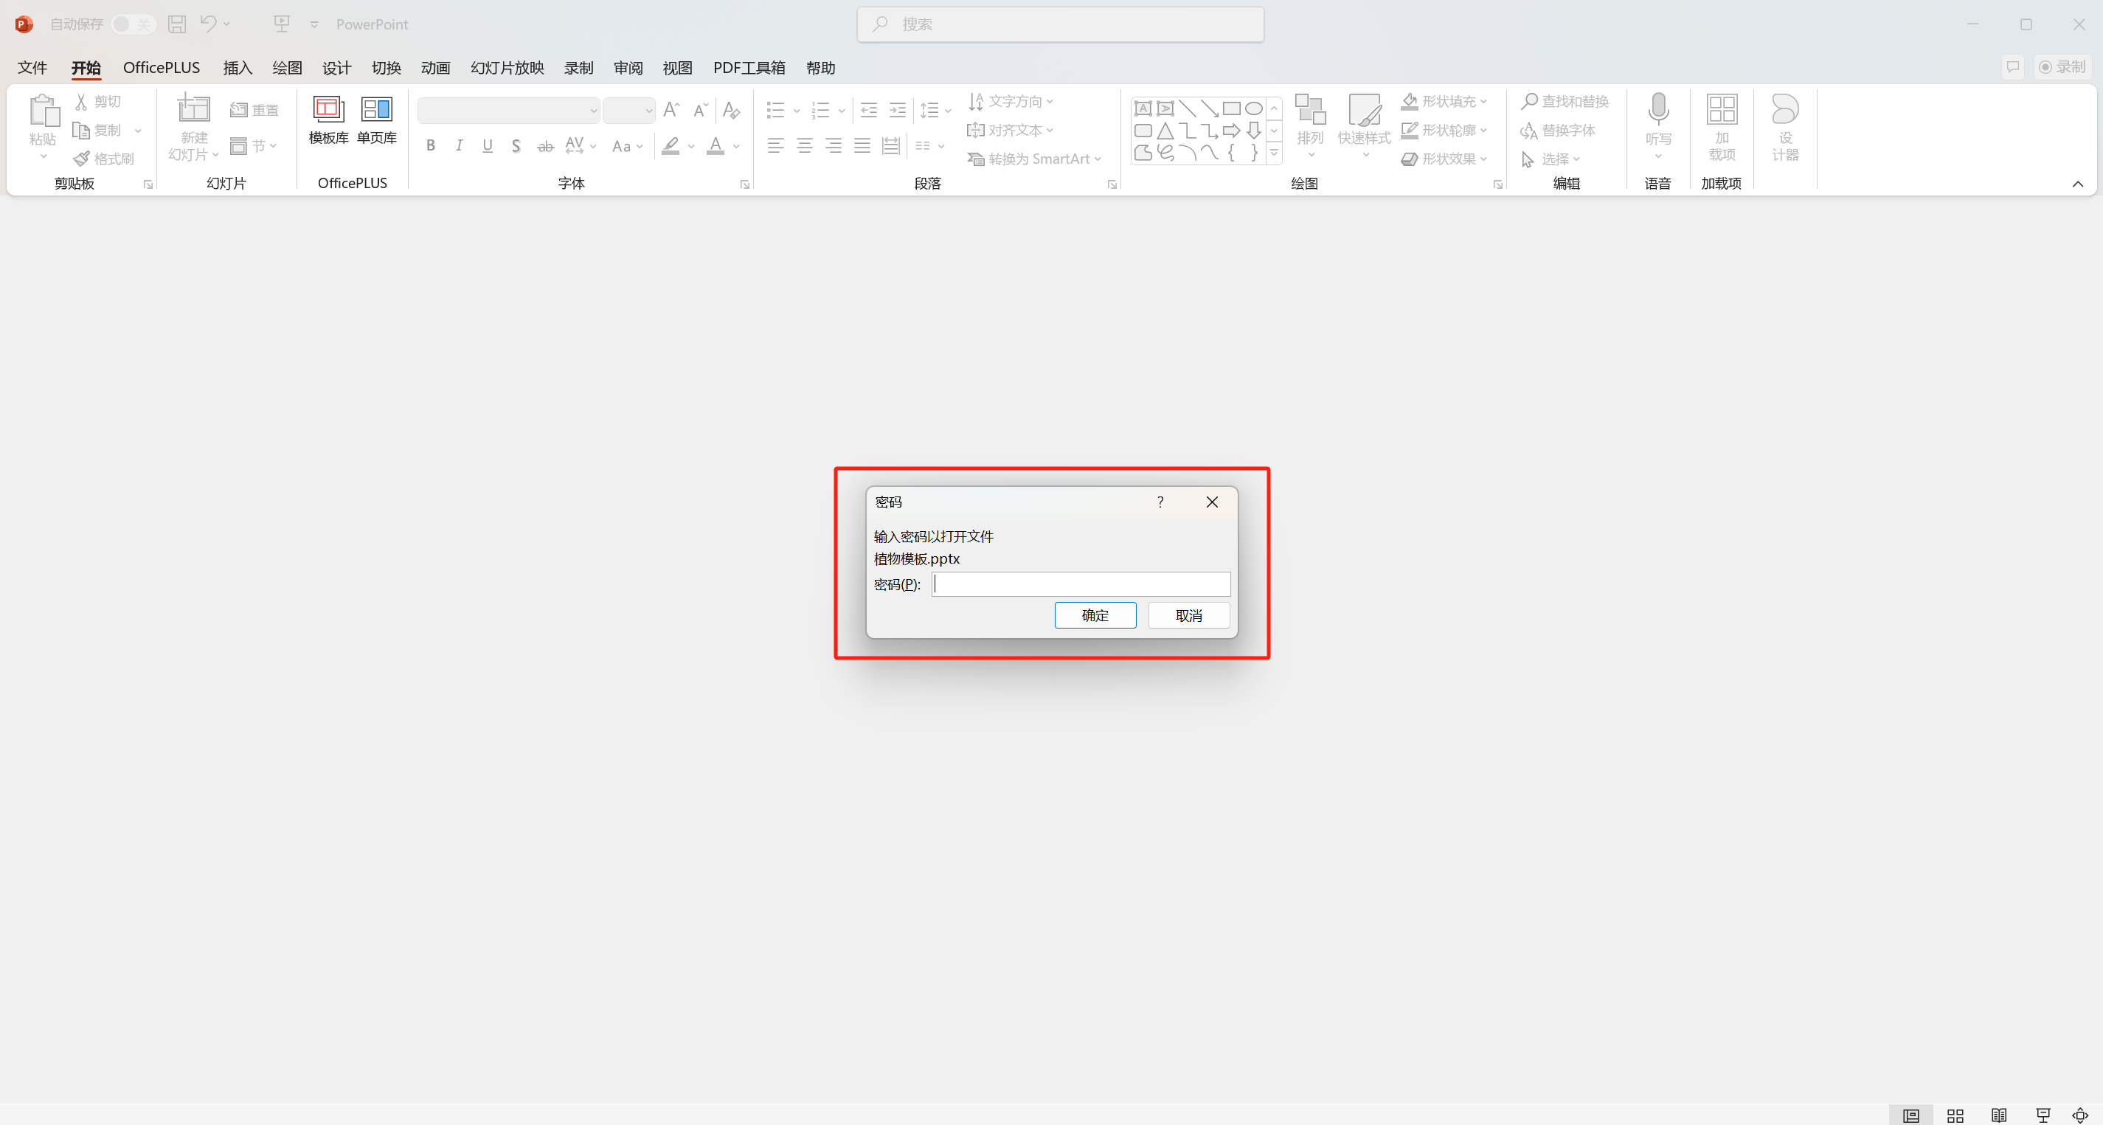Image resolution: width=2103 pixels, height=1125 pixels.
Task: Open the 文件 menu
Action: click(x=32, y=68)
